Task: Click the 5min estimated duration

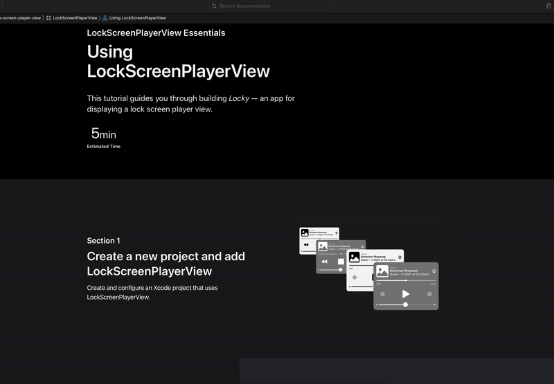Action: pyautogui.click(x=103, y=134)
